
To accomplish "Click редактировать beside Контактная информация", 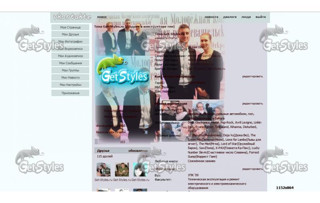I will (x=252, y=76).
